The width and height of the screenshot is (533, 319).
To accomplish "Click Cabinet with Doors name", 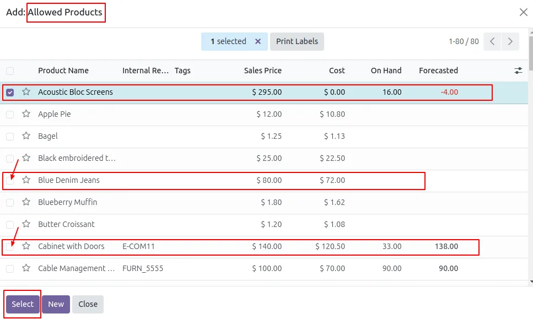I will tap(72, 246).
